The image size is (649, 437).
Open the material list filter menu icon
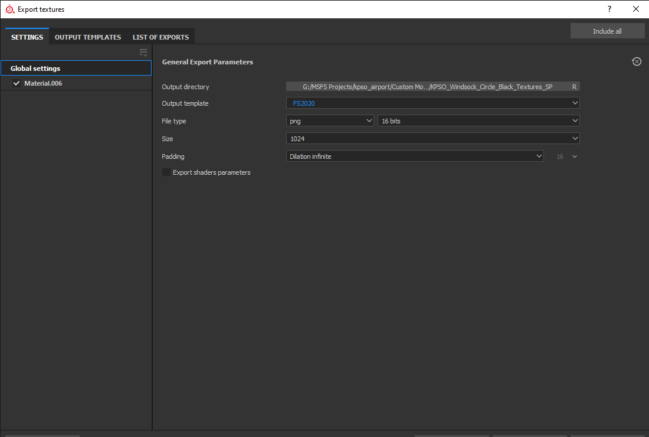[x=143, y=53]
